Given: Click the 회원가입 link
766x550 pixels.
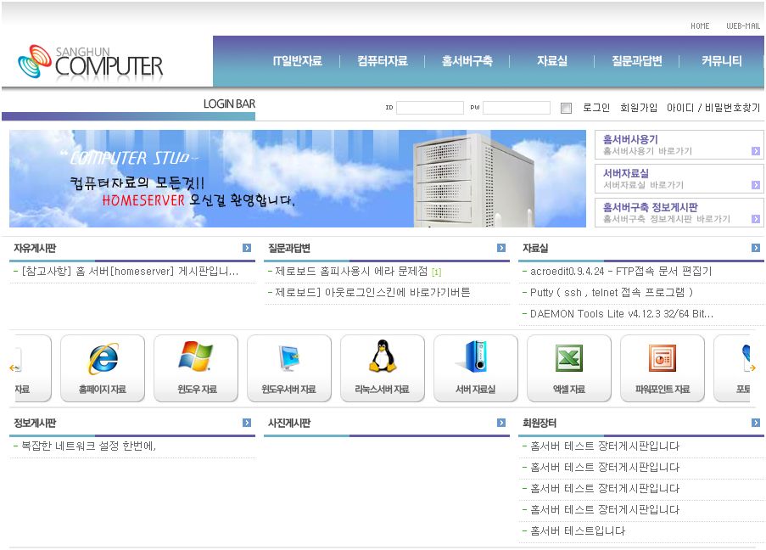Looking at the screenshot, I should (639, 108).
